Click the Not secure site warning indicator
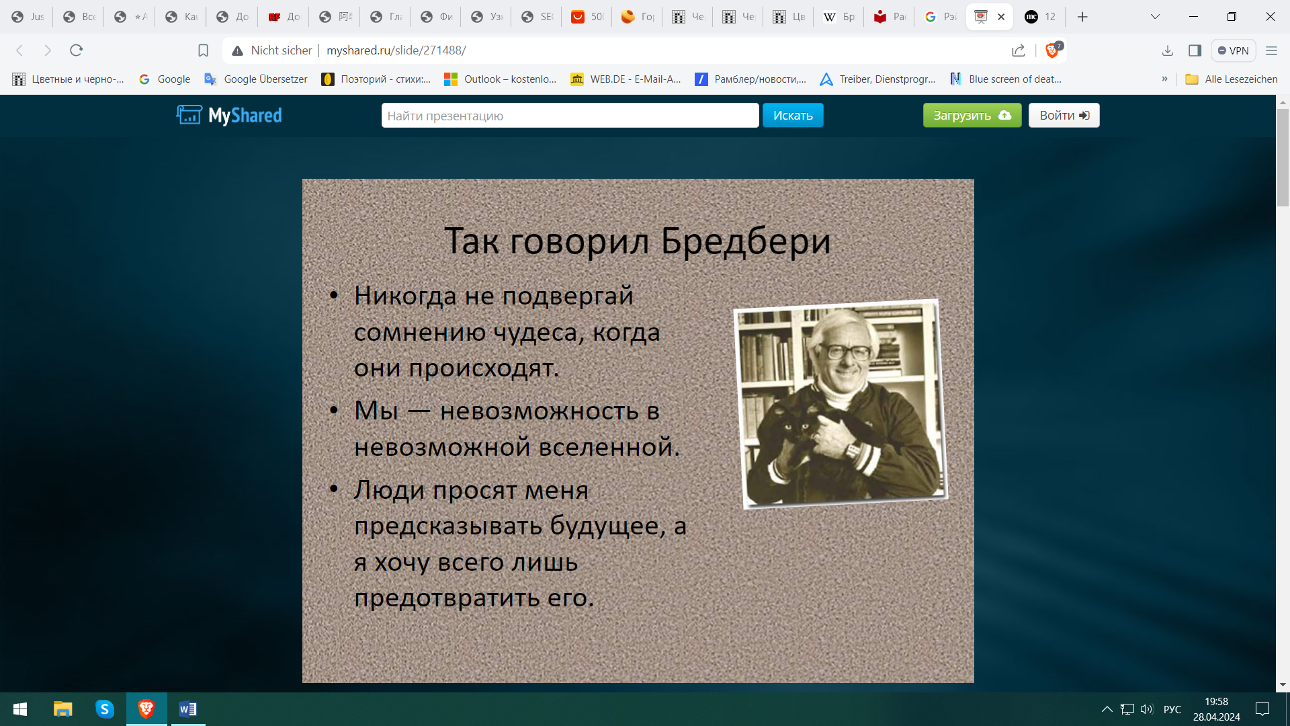The height and width of the screenshot is (726, 1290). click(x=272, y=50)
